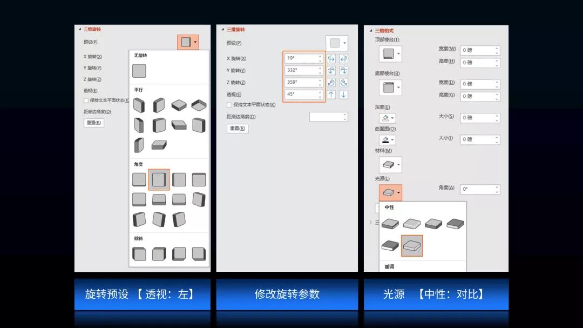This screenshot has width=583, height=328.
Task: Select Off Axis 2 Left preset in 平行
Action: (199, 125)
